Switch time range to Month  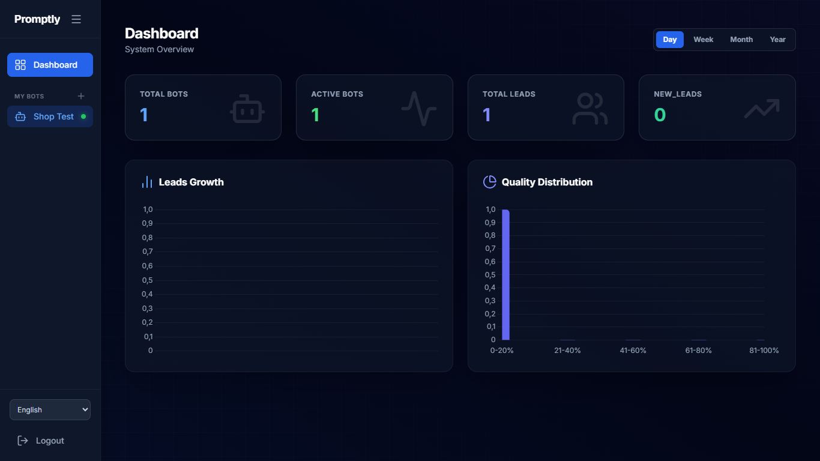(x=741, y=40)
